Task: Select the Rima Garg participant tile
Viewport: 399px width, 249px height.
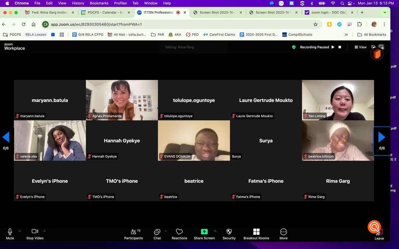Action: point(338,181)
